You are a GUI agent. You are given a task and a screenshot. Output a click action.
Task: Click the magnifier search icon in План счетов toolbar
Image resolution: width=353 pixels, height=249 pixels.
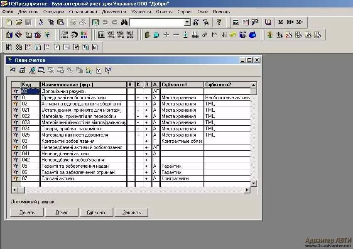click(32, 71)
